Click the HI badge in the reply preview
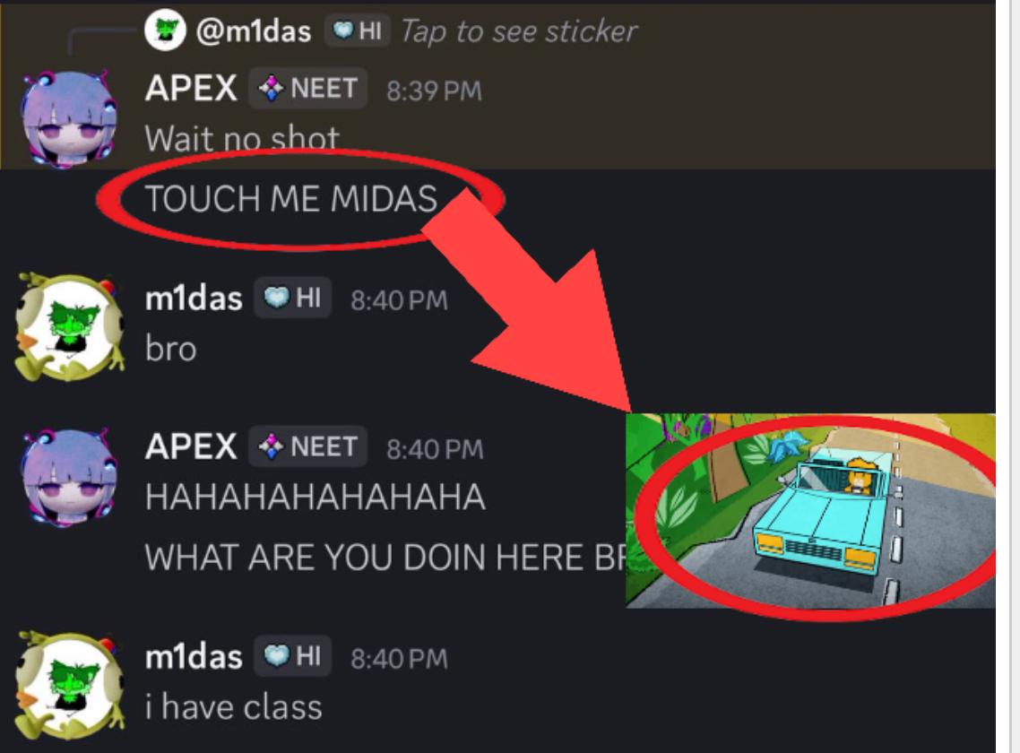1020x753 pixels. pos(357,30)
